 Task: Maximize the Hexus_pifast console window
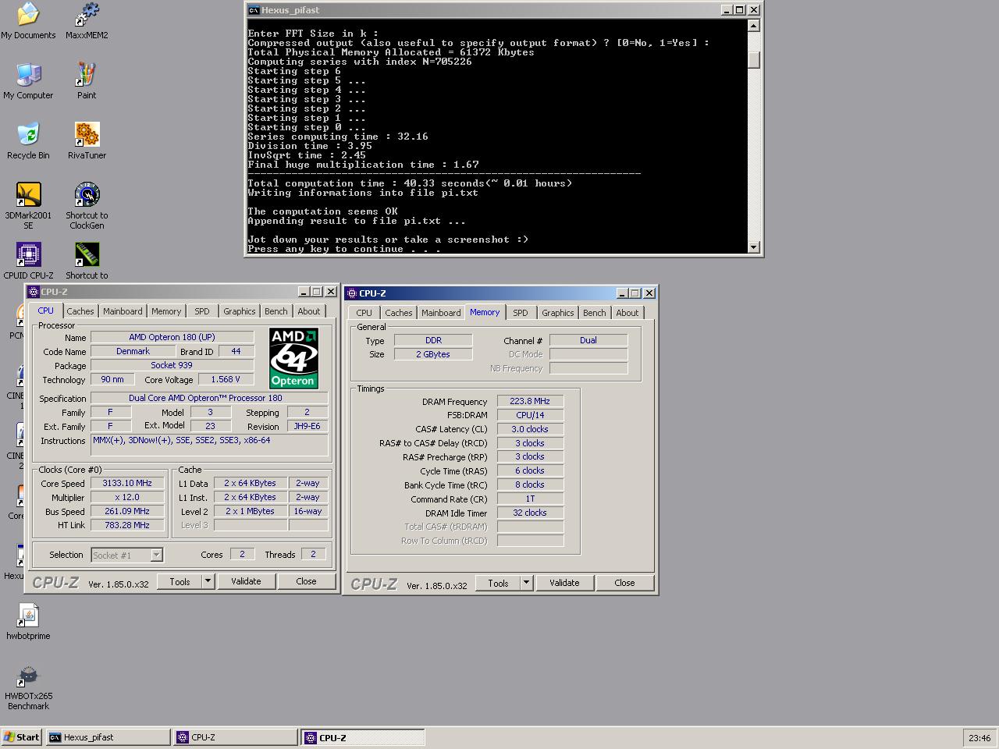click(740, 10)
